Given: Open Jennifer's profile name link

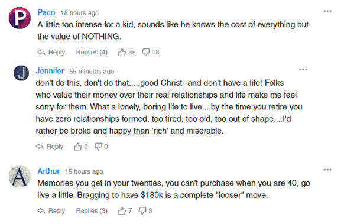Looking at the screenshot, I should (x=50, y=71).
